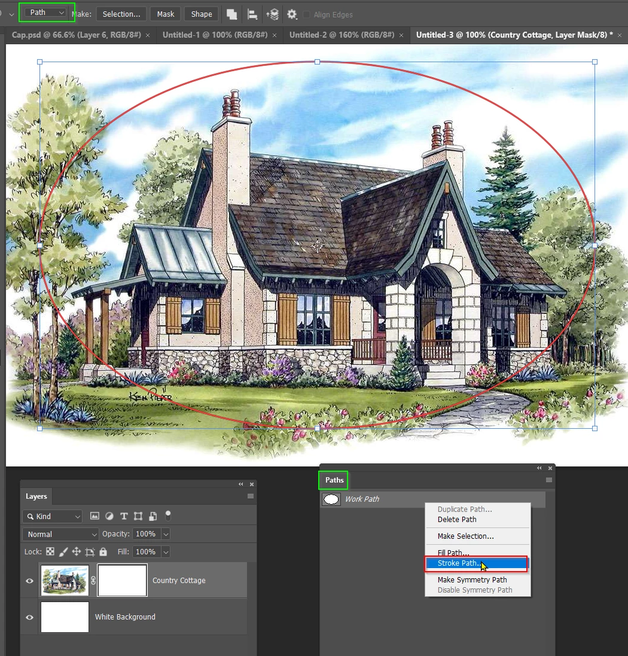Image resolution: width=628 pixels, height=656 pixels.
Task: Select the White Background layer thumbnail
Action: pos(65,617)
